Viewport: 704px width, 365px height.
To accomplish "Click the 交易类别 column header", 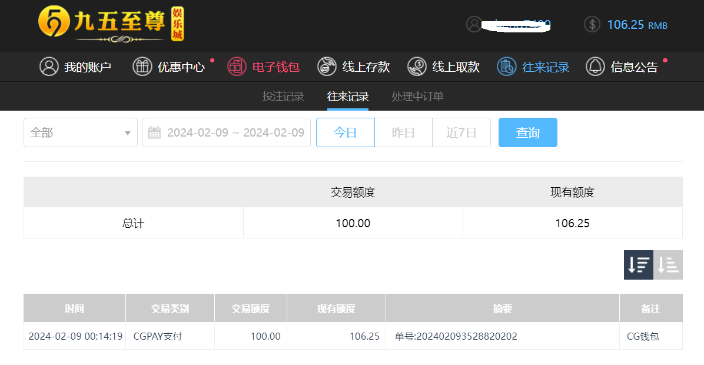I will pyautogui.click(x=170, y=308).
